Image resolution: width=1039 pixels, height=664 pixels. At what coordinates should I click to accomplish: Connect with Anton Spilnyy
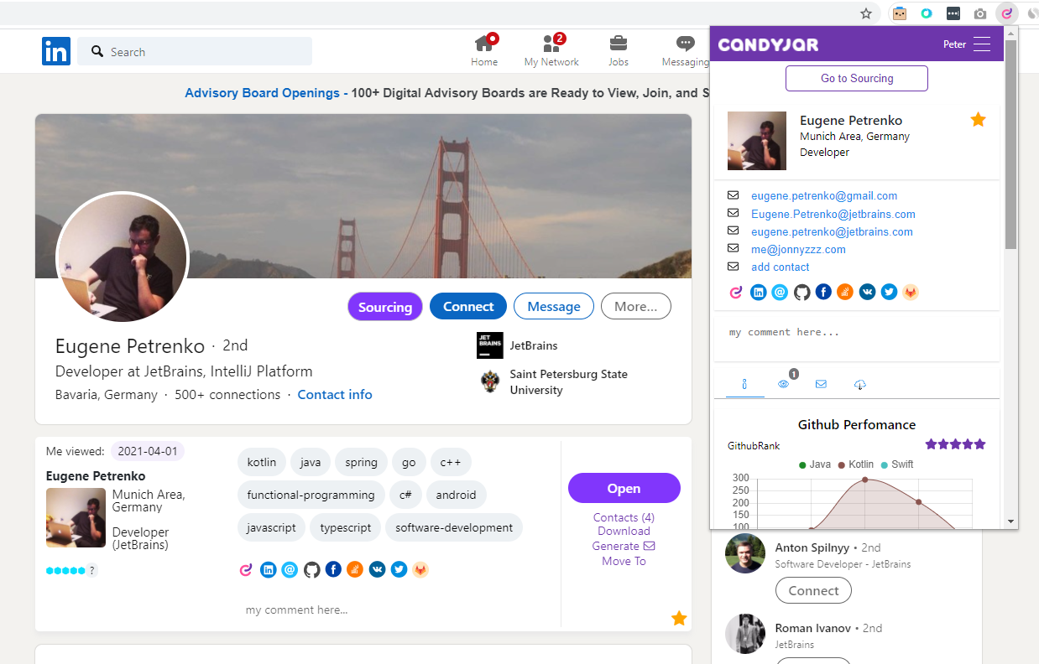point(813,590)
